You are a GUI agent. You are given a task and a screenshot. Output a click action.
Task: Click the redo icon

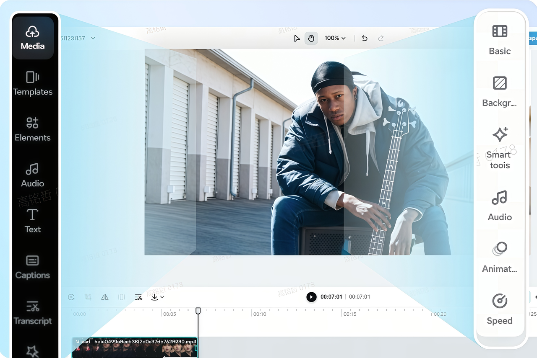click(381, 38)
